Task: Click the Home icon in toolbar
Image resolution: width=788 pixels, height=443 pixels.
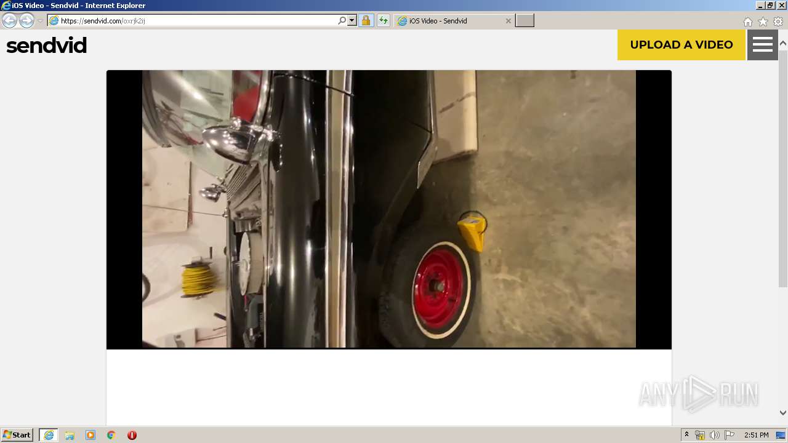Action: (x=747, y=22)
